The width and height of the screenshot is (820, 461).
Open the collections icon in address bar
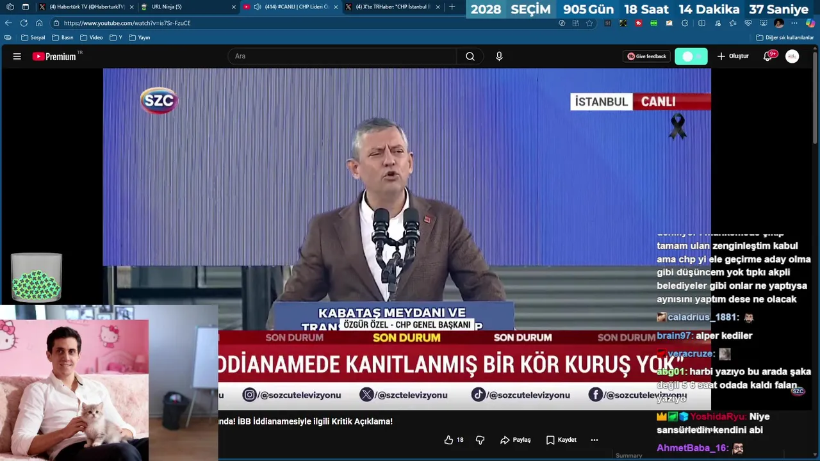pos(576,23)
